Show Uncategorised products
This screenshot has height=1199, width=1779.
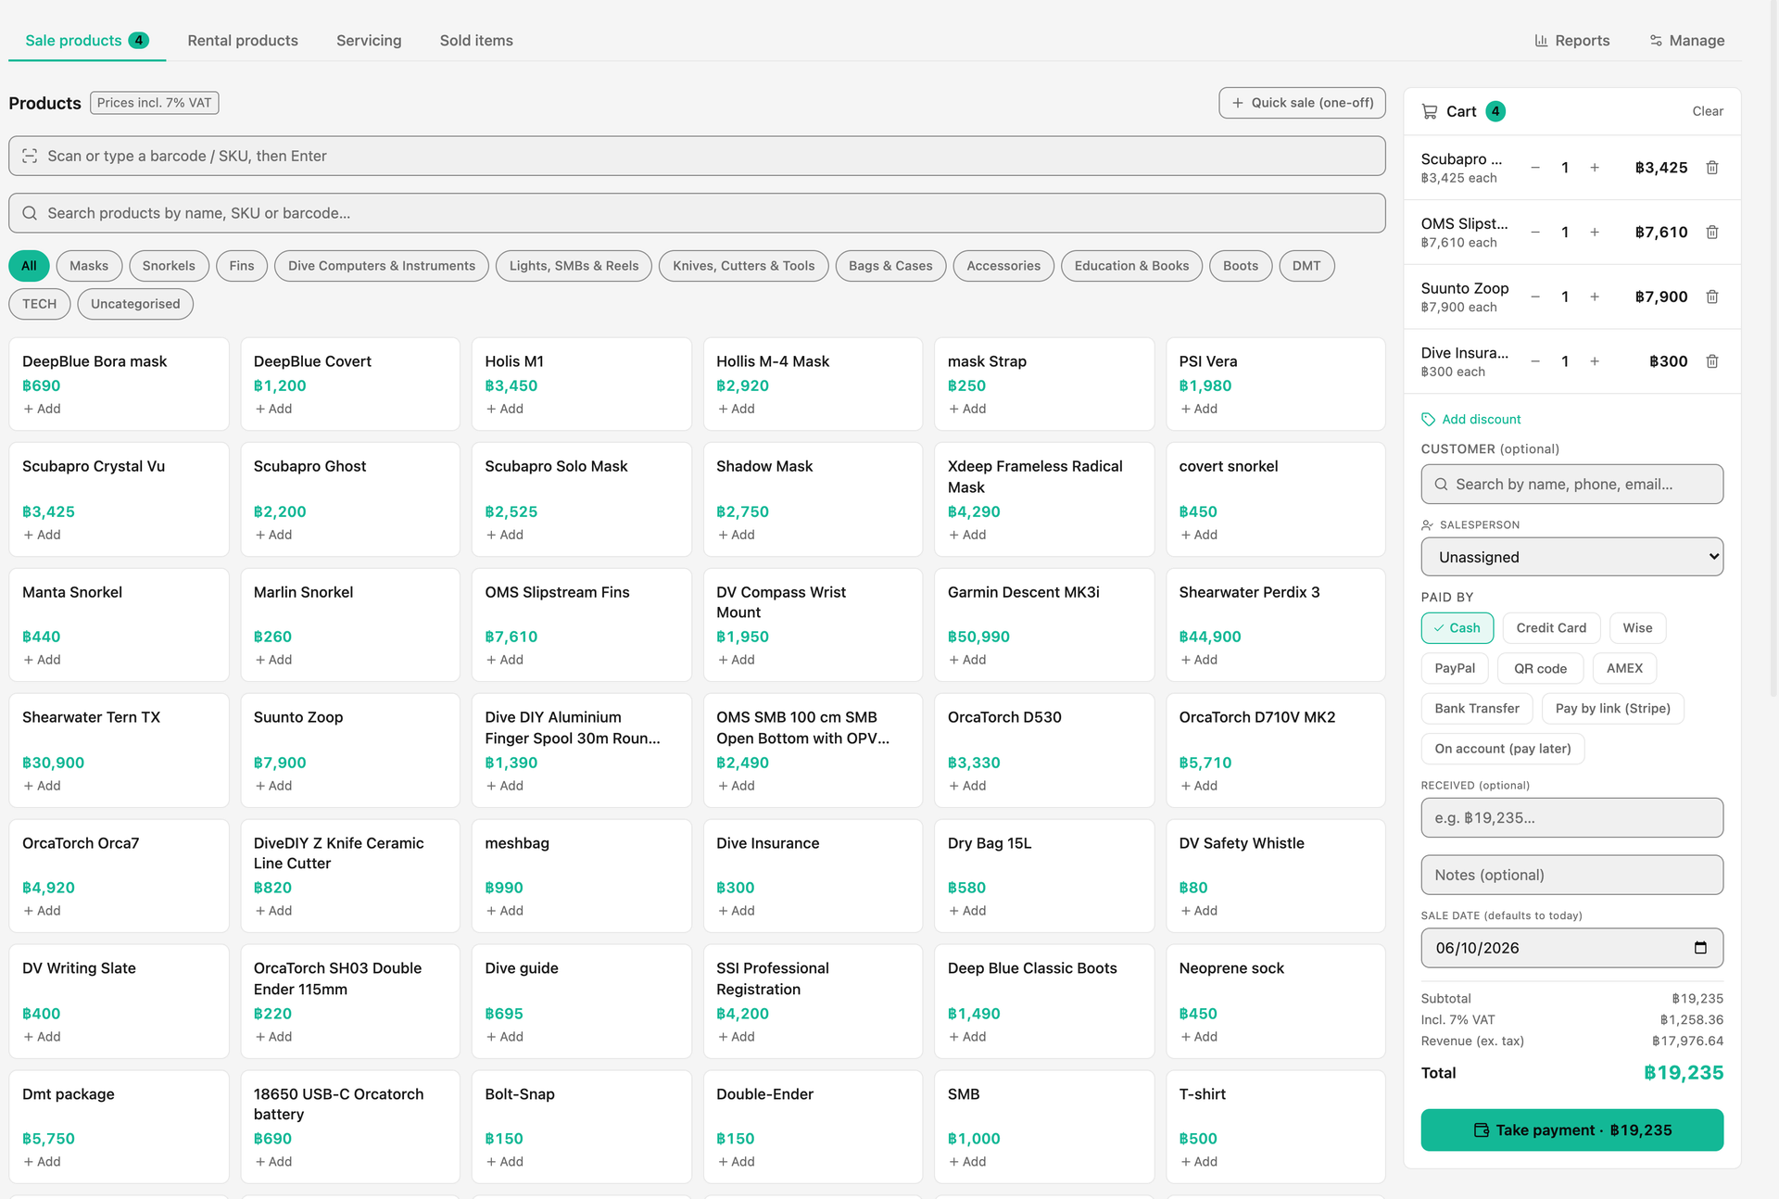tap(135, 304)
